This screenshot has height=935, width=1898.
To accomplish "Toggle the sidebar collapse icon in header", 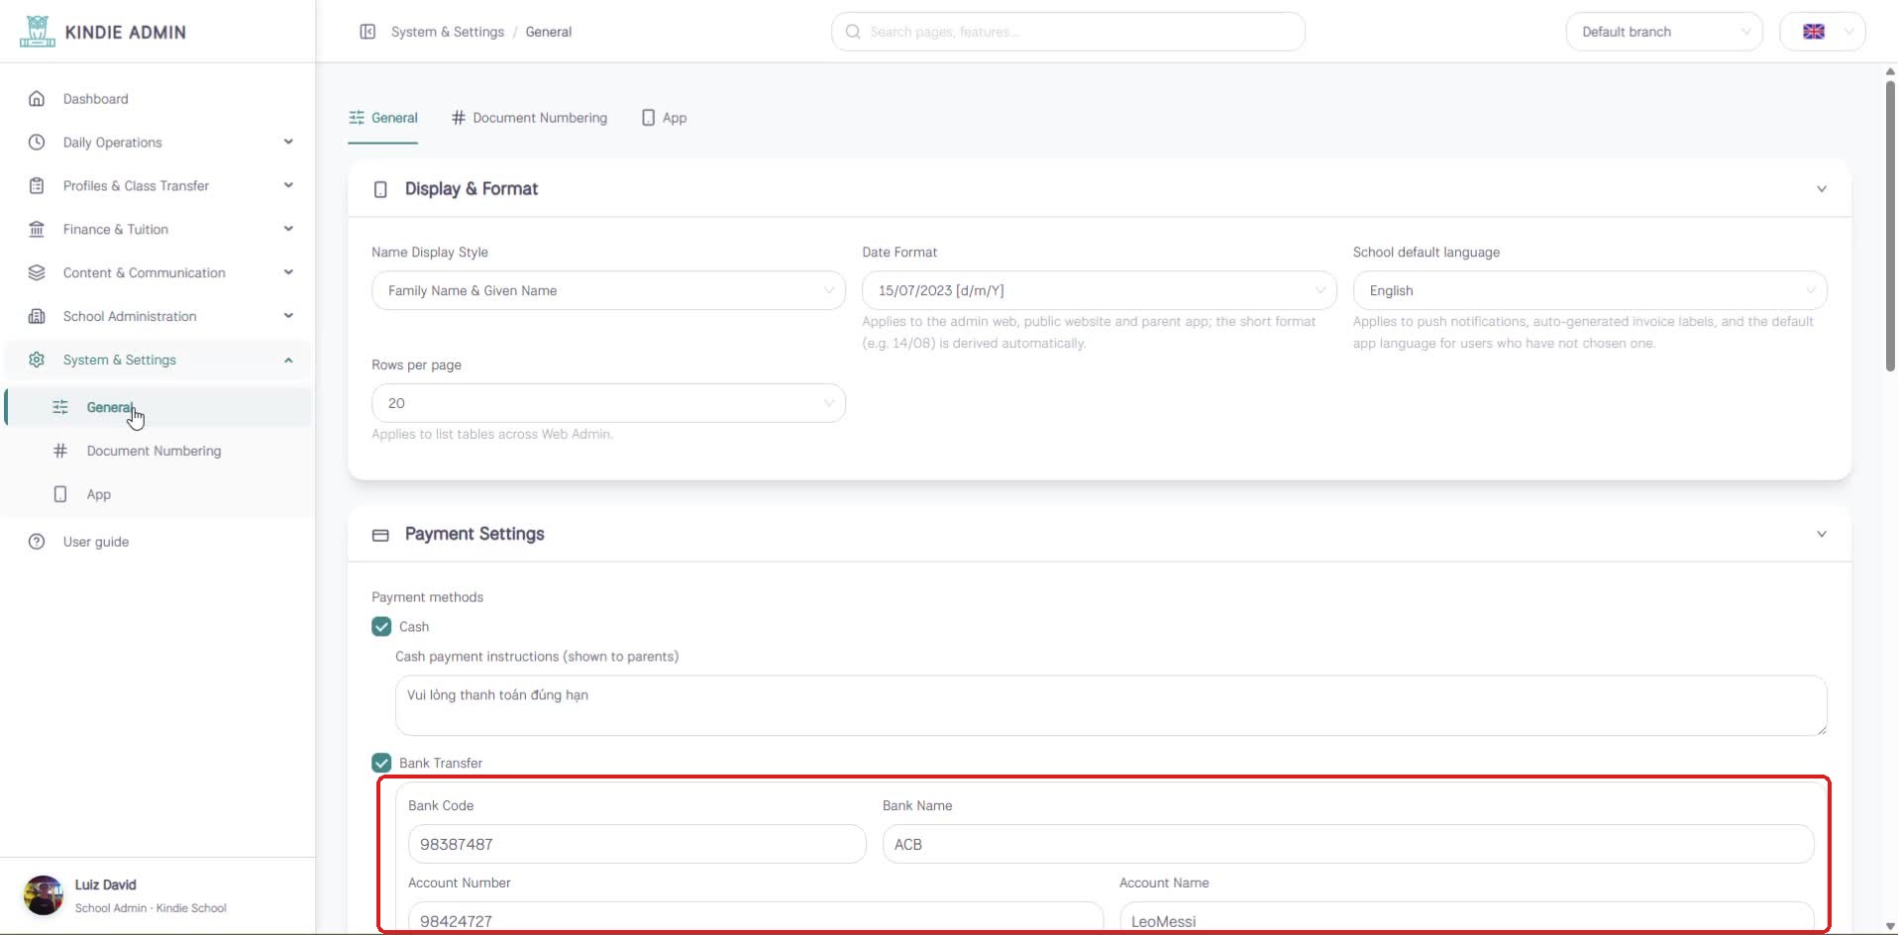I will 368,32.
